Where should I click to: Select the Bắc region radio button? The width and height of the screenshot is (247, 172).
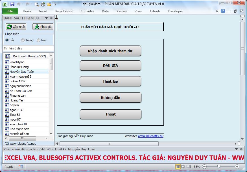[x=7, y=40]
